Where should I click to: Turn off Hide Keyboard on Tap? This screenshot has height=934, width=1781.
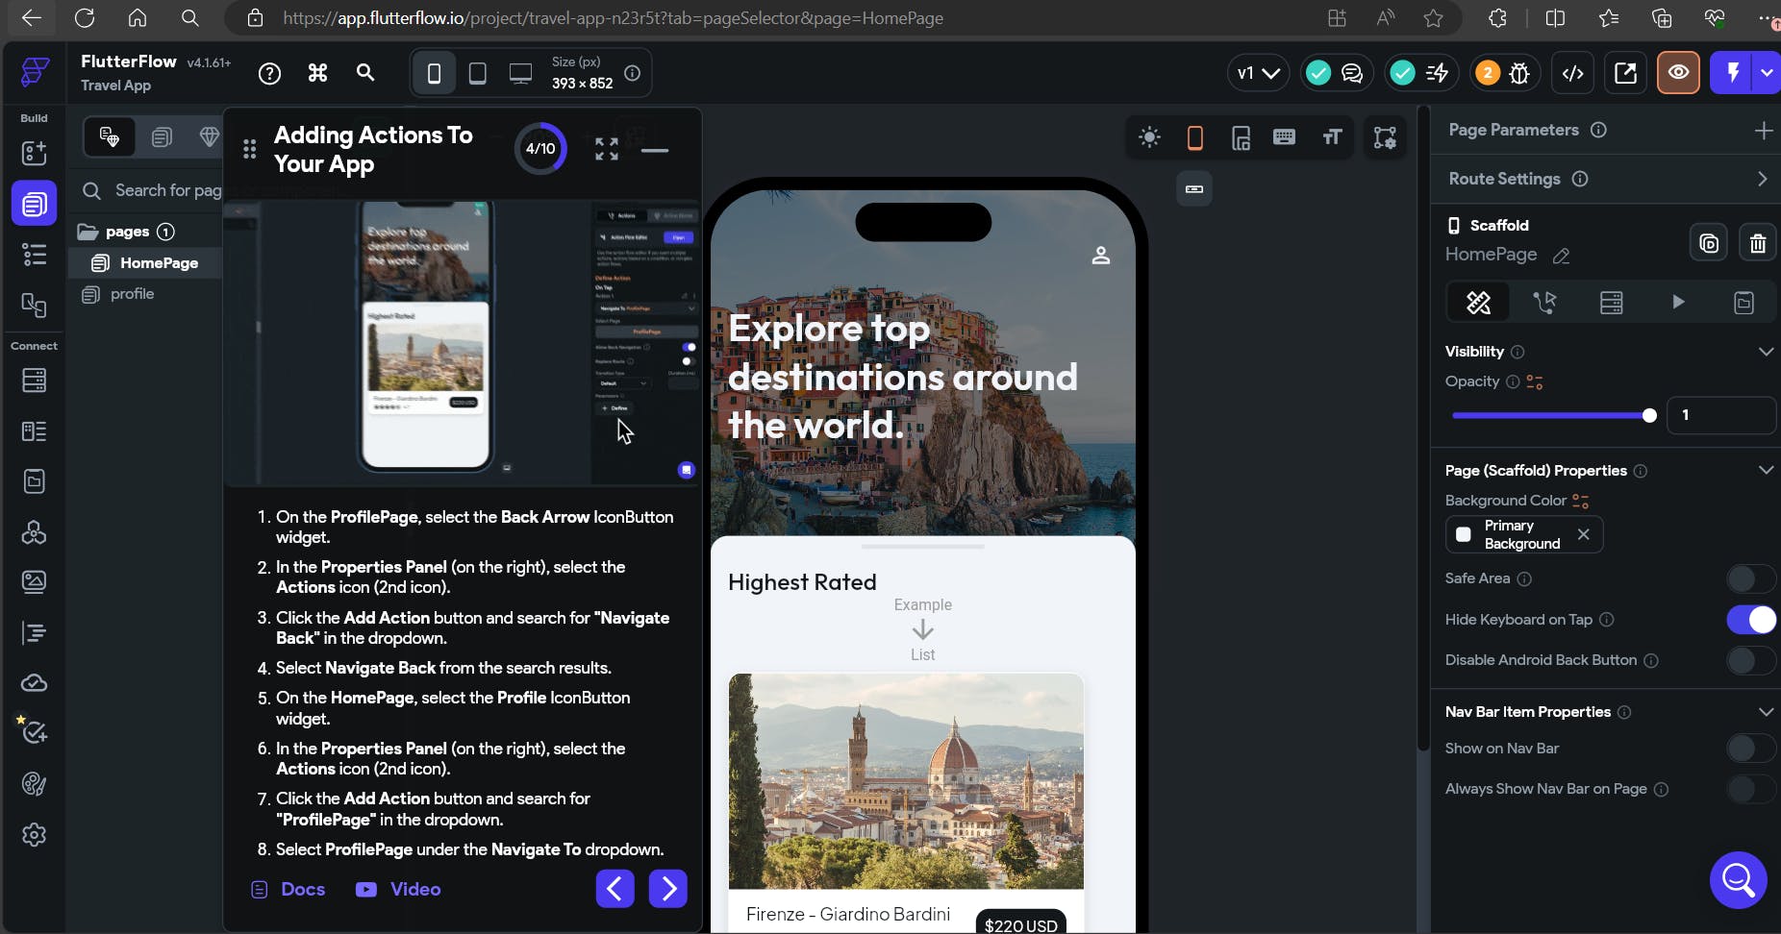click(x=1749, y=620)
